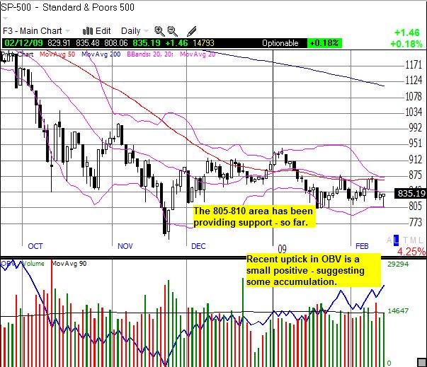Click the 805-810 support annotation note
427x367 pixels.
point(254,216)
